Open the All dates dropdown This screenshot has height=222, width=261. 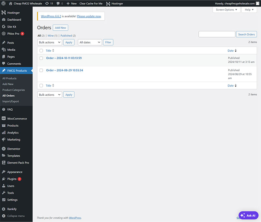90,42
